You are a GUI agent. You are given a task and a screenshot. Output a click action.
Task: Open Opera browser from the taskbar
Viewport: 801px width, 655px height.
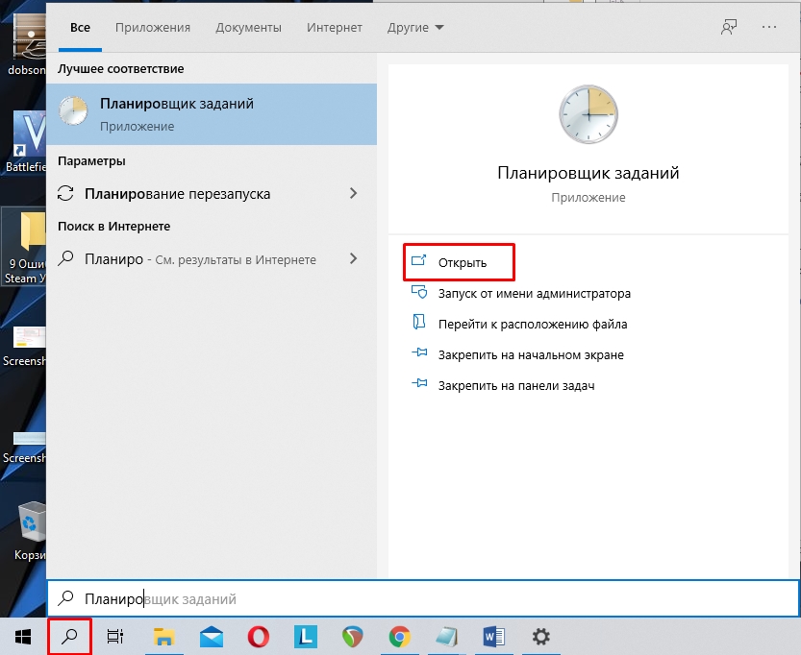click(x=258, y=636)
